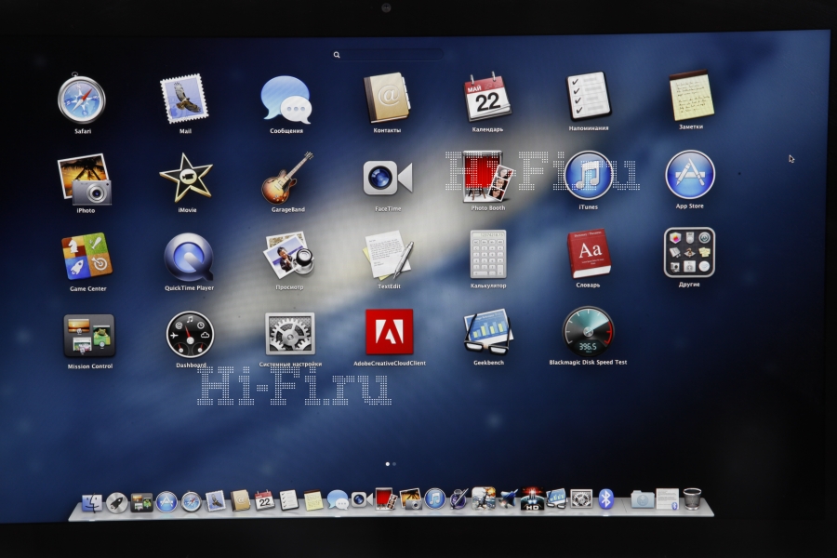Open Trash in the Dock
This screenshot has width=837, height=558.
click(692, 499)
